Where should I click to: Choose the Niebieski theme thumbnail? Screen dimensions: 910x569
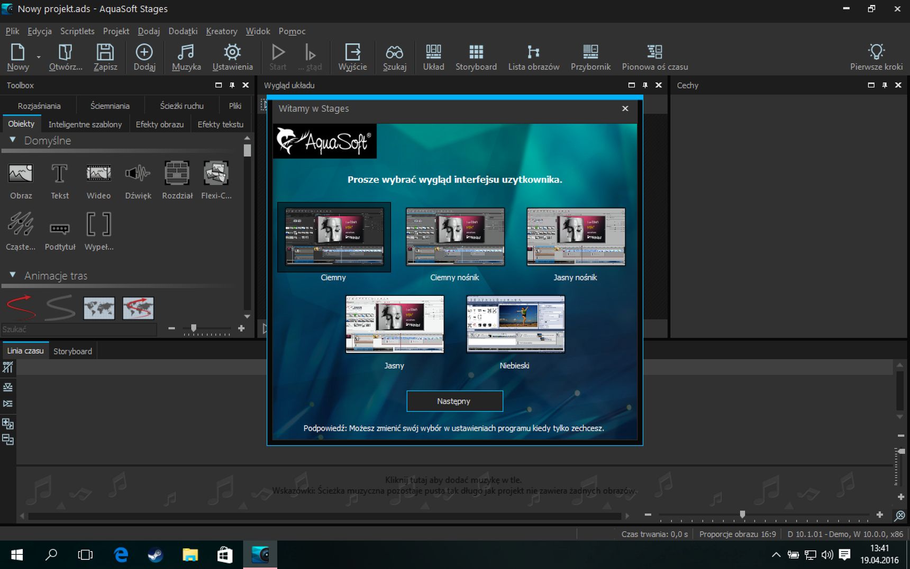pos(515,324)
